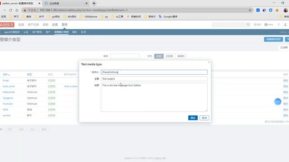
Task: Open the WTF bookmark folder
Action: click(x=39, y=17)
